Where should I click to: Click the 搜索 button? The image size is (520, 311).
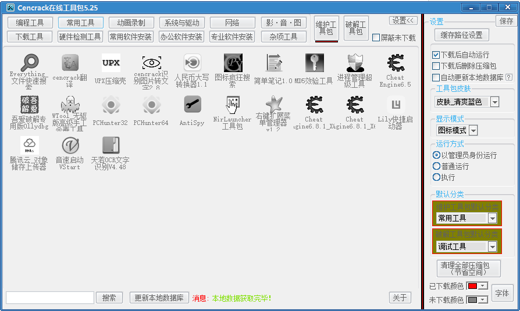pyautogui.click(x=109, y=298)
